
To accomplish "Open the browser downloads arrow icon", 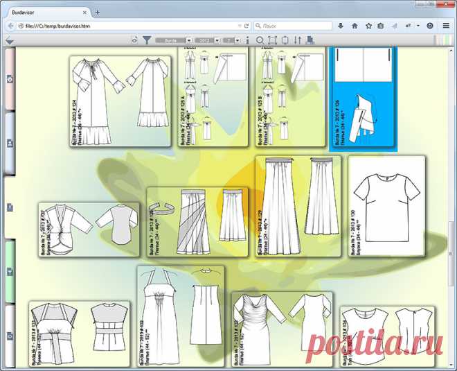I will click(341, 26).
